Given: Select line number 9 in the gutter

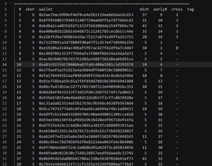Looking at the screenshot, I should pyautogui.click(x=6, y=37).
